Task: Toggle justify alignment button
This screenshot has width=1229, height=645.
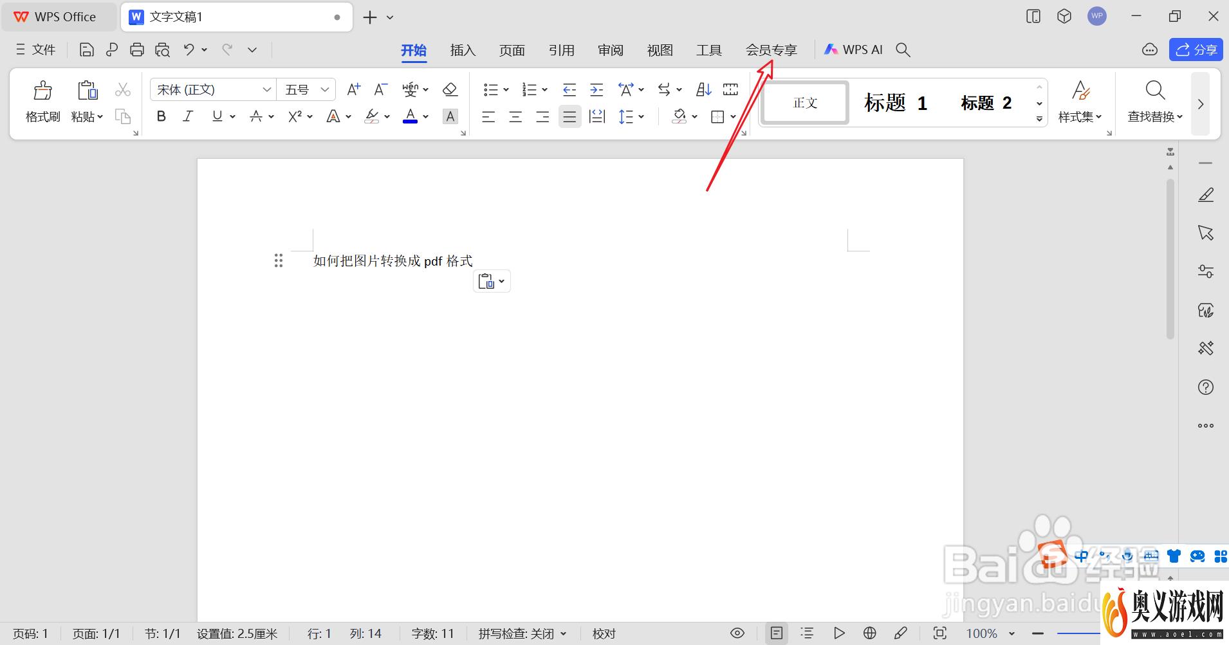Action: (569, 116)
